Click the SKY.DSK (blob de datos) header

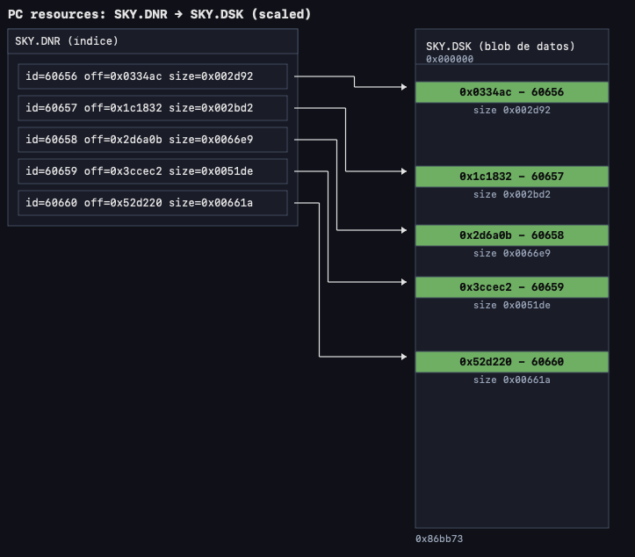(x=500, y=47)
